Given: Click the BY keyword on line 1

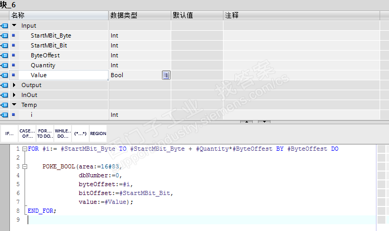Looking at the screenshot, I should click(280, 149).
